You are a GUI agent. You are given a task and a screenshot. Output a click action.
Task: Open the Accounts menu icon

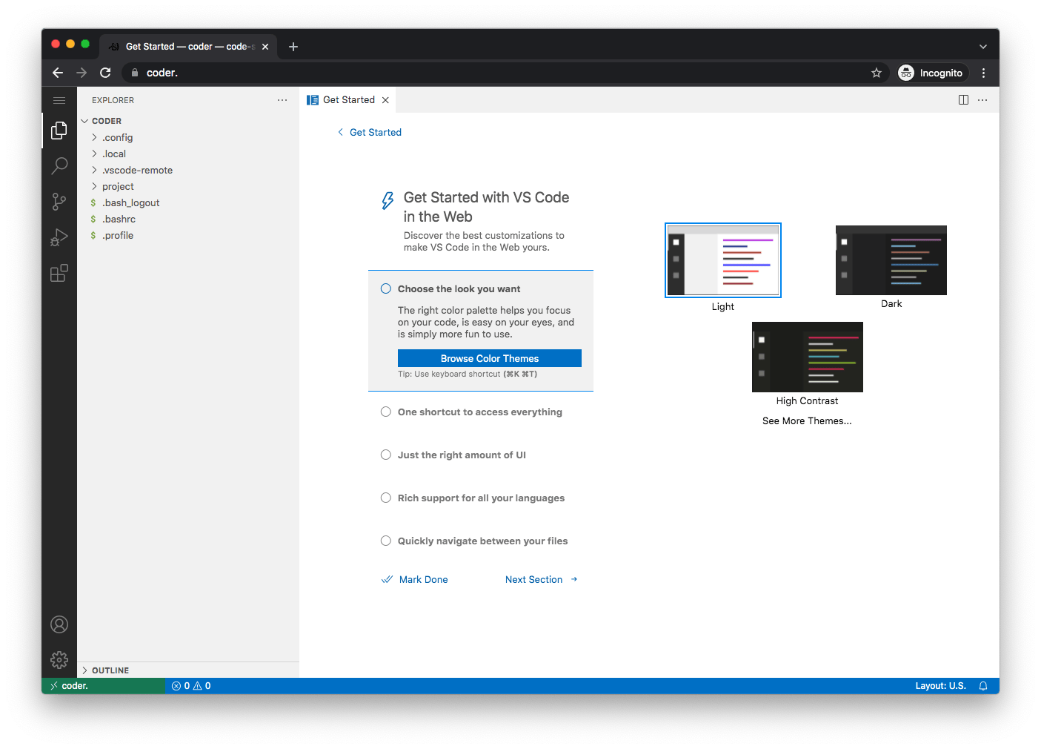tap(59, 624)
